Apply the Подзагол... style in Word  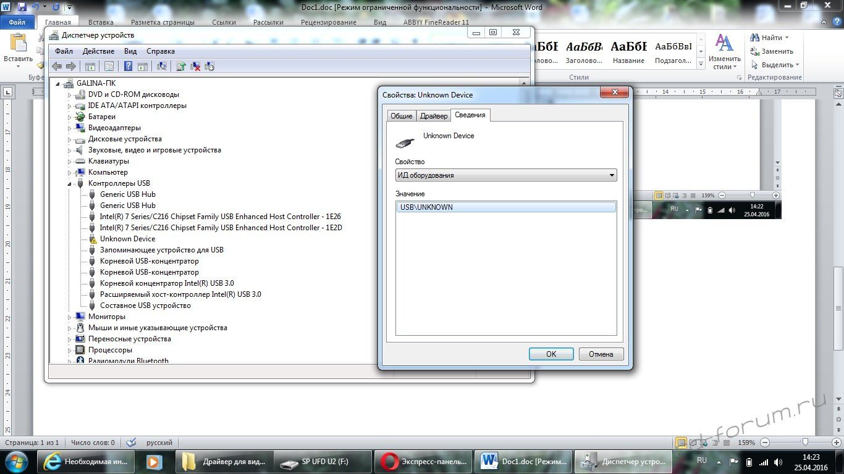[673, 52]
